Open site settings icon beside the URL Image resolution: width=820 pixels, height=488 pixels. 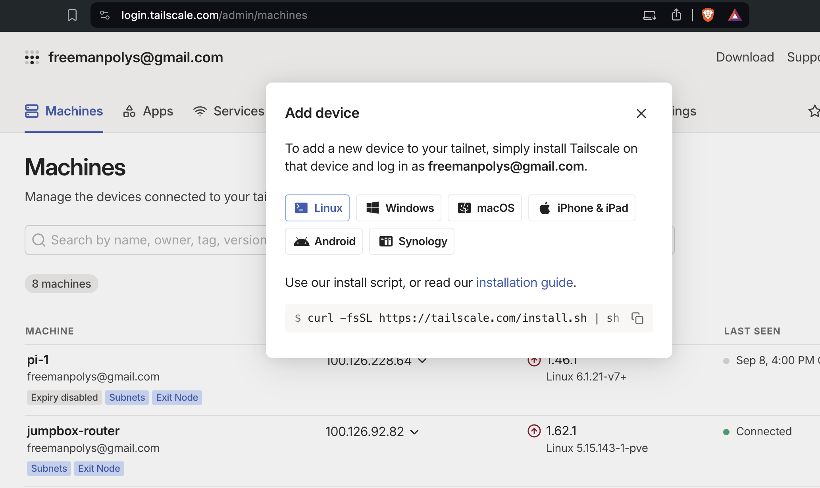click(x=105, y=15)
